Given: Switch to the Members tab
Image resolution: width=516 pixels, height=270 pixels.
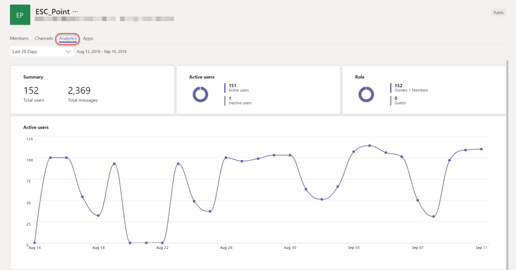Looking at the screenshot, I should (x=19, y=38).
